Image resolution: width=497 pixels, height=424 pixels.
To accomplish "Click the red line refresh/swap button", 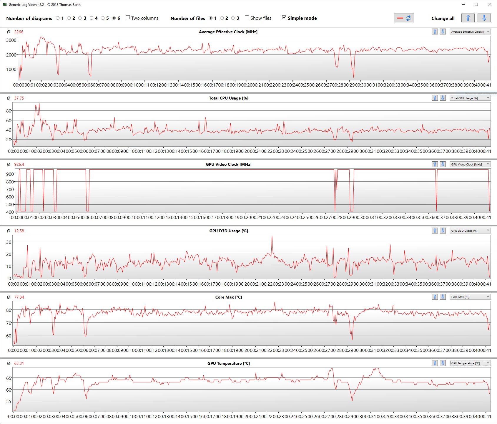I will pyautogui.click(x=404, y=18).
